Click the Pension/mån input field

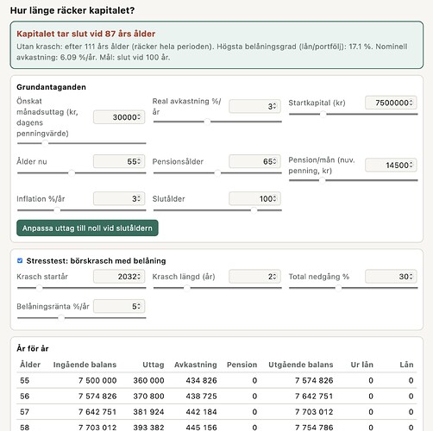tap(391, 166)
